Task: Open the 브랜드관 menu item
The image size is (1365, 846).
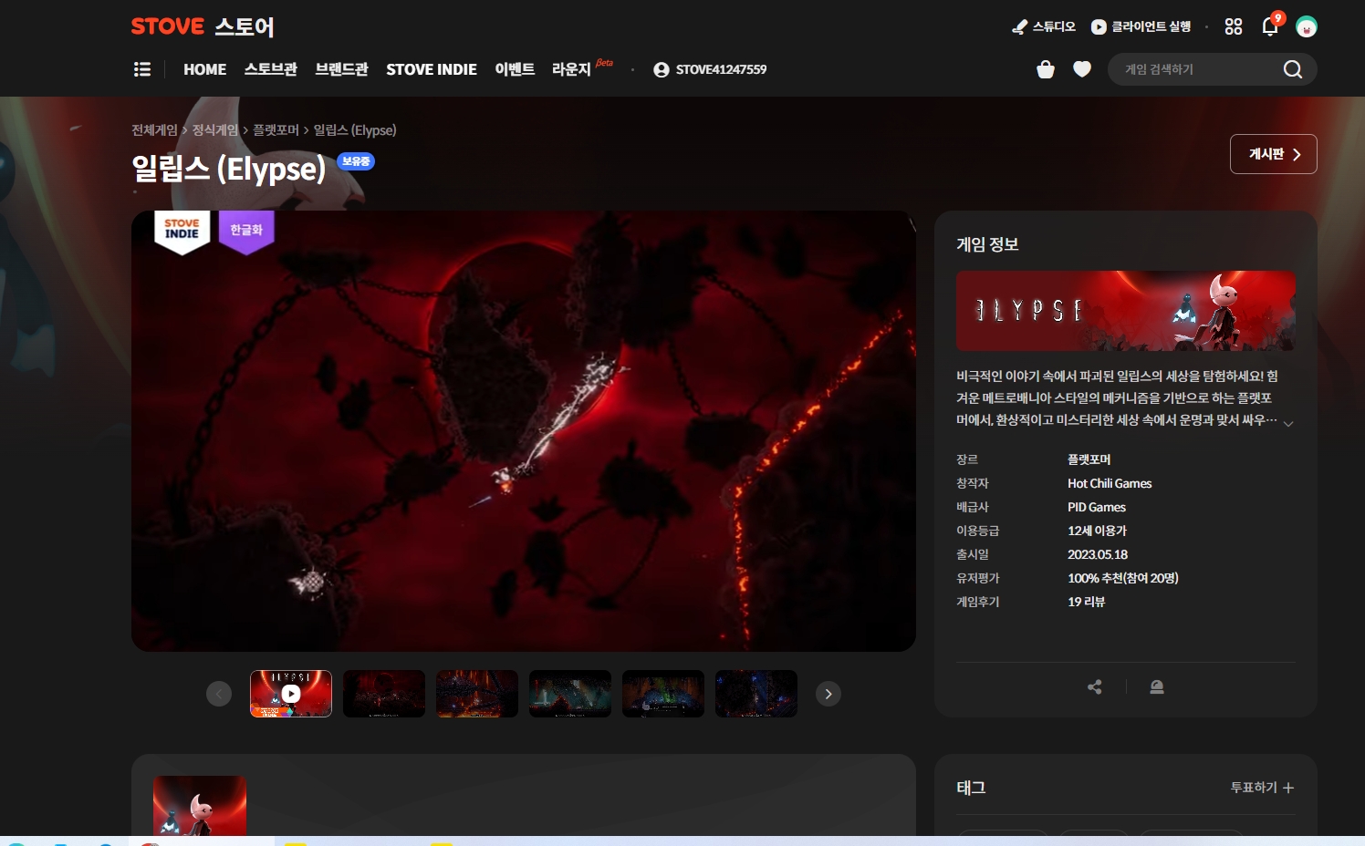Action: 341,69
